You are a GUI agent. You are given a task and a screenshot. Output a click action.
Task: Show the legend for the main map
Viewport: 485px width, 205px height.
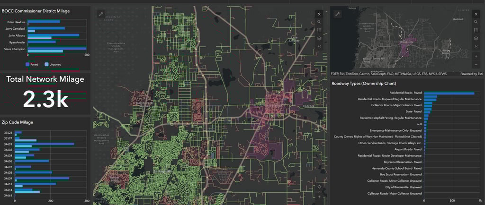coord(319,30)
